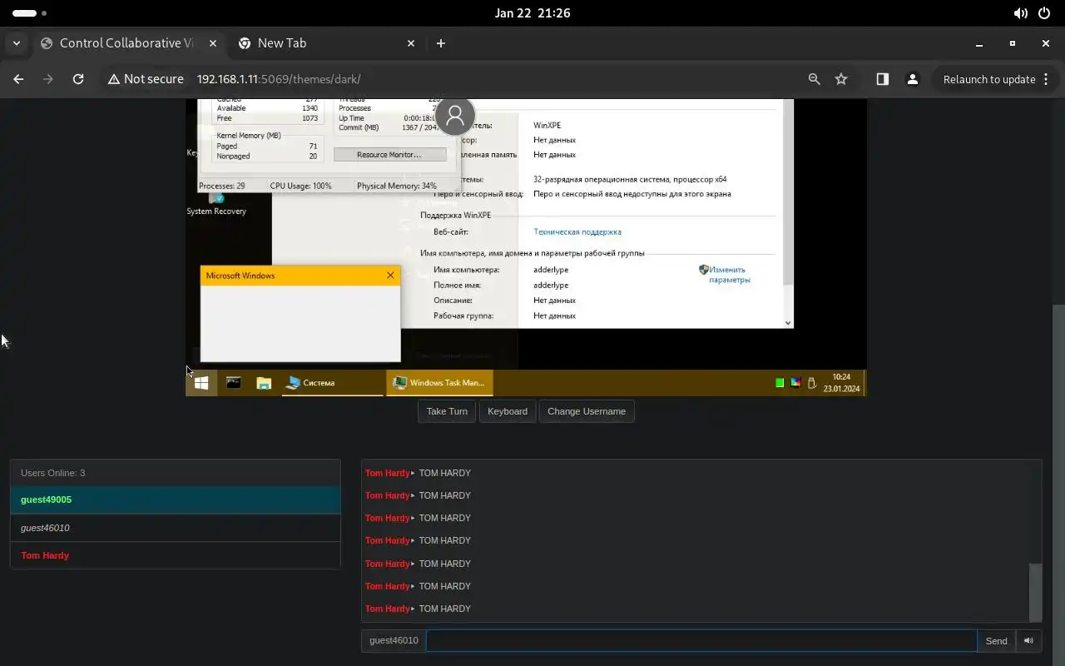Click the WinXPE value in System window
Screen dimensions: 1065x666
pos(548,126)
